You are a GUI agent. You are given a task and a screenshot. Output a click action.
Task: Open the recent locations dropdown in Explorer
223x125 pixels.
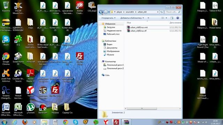coord(109,12)
